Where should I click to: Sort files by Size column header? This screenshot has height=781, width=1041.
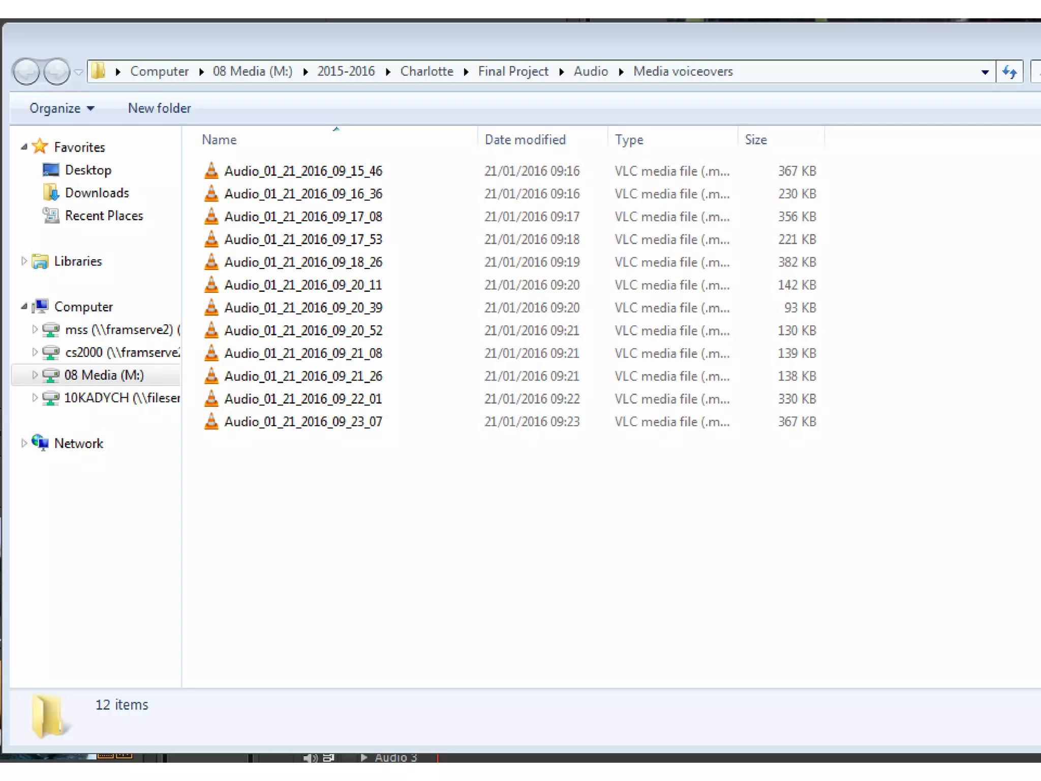pos(755,139)
